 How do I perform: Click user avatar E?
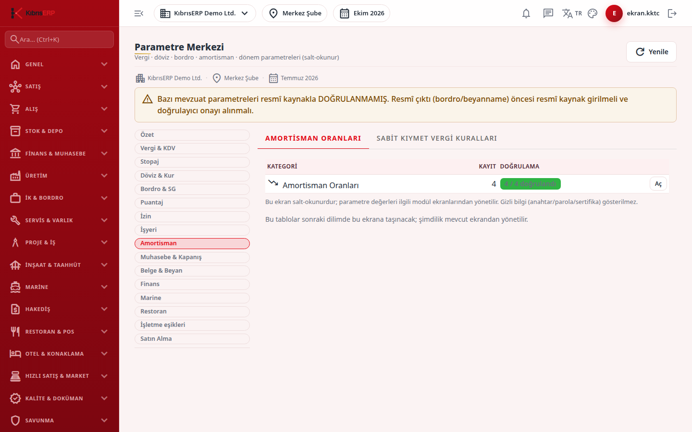614,13
